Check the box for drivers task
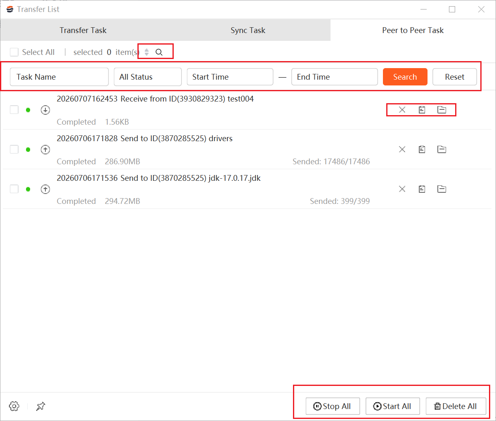The width and height of the screenshot is (496, 421). (14, 149)
